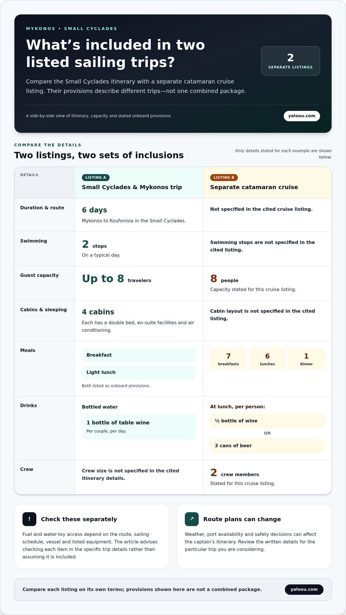Click the 1 dinner tile
The width and height of the screenshot is (346, 615).
306,359
